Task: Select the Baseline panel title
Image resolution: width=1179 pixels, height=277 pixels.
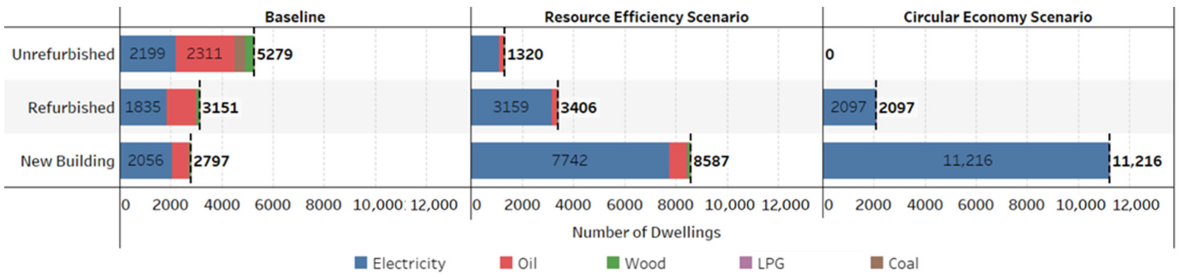Action: [x=295, y=17]
